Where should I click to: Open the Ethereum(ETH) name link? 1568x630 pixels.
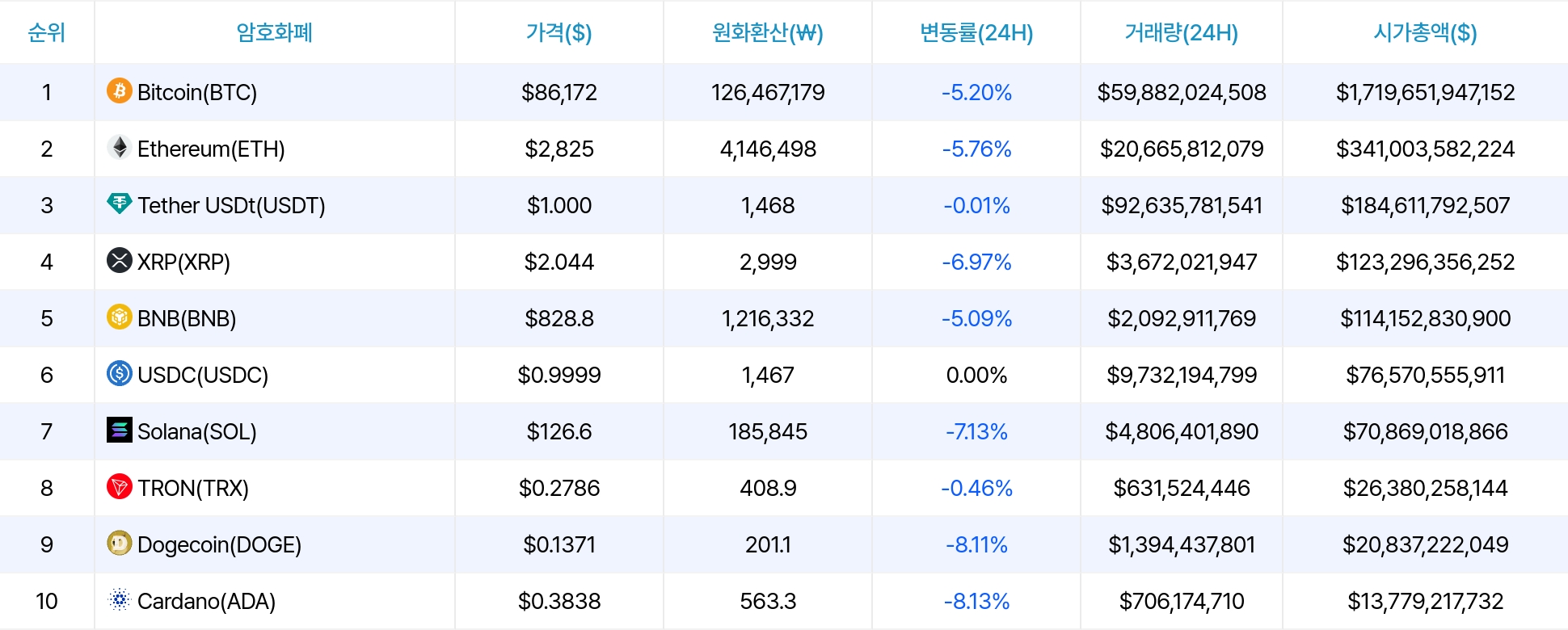tap(211, 149)
